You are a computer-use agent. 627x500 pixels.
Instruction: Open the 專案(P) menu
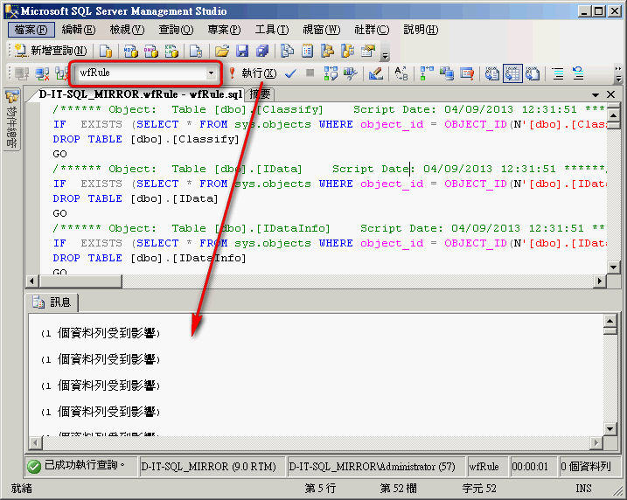tap(224, 30)
